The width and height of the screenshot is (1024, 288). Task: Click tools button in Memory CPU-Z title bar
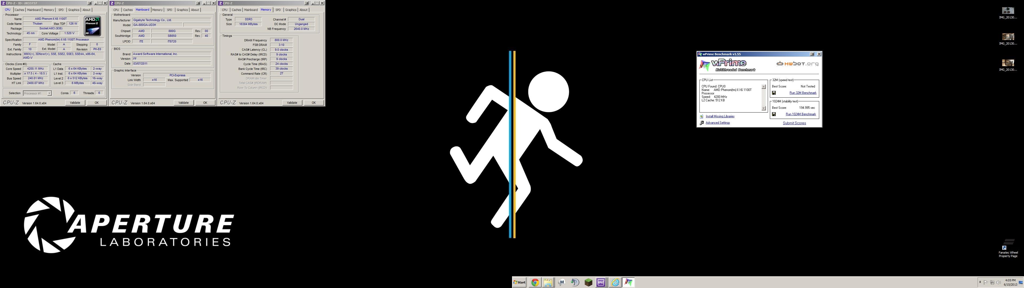306,3
